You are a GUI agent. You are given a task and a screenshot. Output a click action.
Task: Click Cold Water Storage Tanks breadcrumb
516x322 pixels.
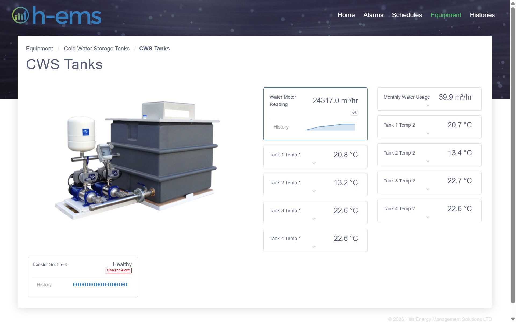[x=96, y=49]
